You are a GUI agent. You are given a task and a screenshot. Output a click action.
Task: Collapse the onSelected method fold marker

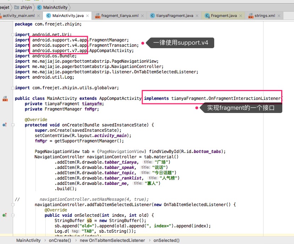[x=13, y=215]
